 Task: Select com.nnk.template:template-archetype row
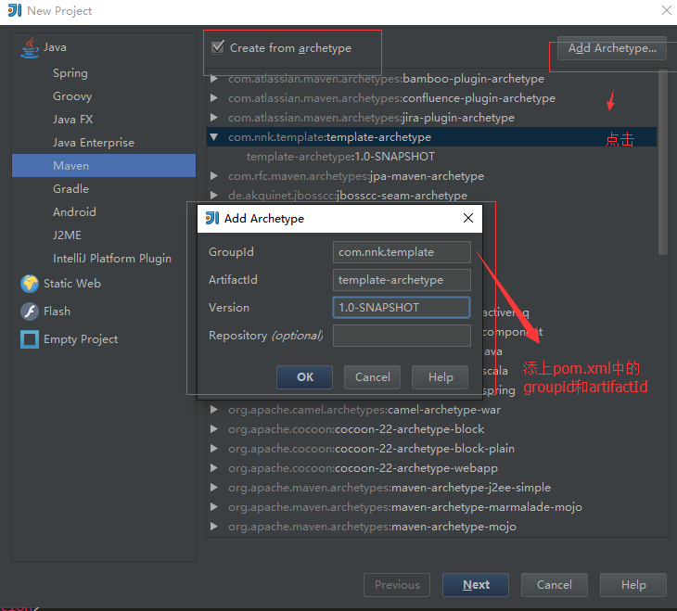431,137
